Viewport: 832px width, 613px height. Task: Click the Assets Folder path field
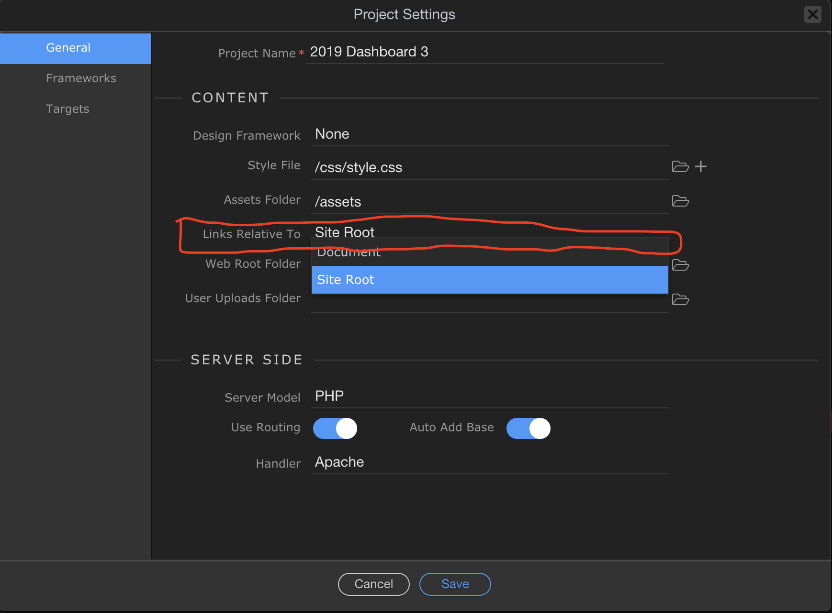coord(489,202)
